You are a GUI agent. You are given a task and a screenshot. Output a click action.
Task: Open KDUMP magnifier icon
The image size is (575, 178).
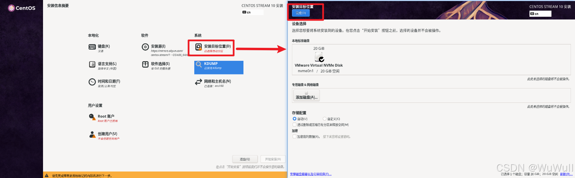(199, 64)
